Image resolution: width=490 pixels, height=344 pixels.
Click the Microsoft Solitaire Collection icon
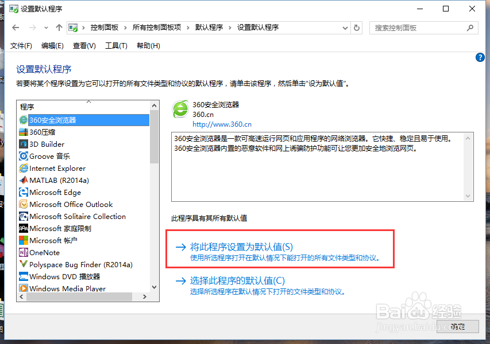[x=24, y=217]
